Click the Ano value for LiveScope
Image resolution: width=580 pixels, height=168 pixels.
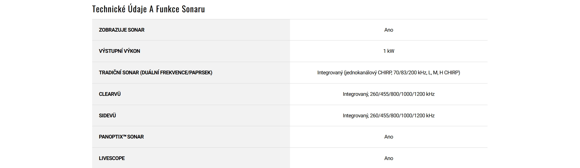(389, 158)
